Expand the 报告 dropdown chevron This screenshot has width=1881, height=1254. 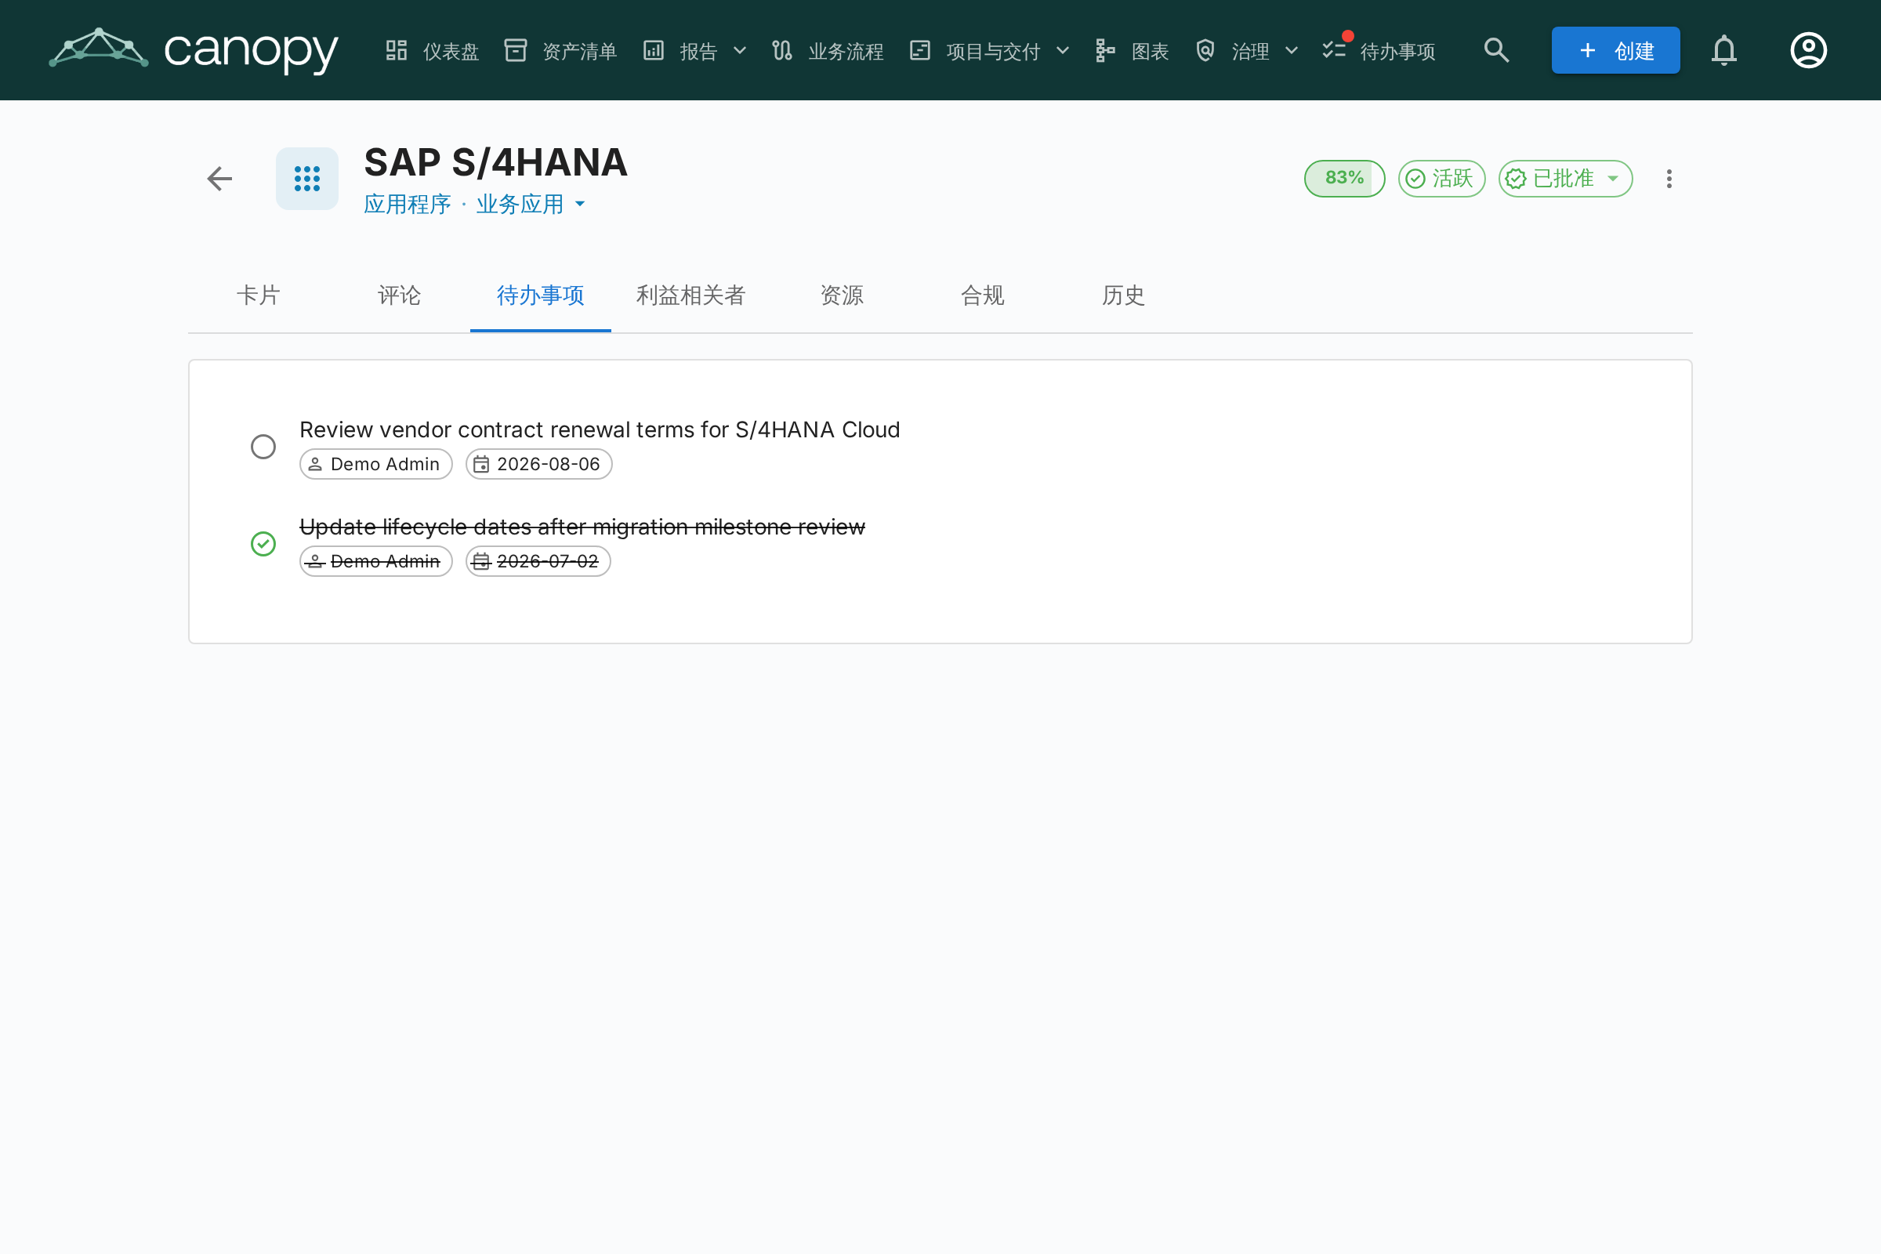740,50
